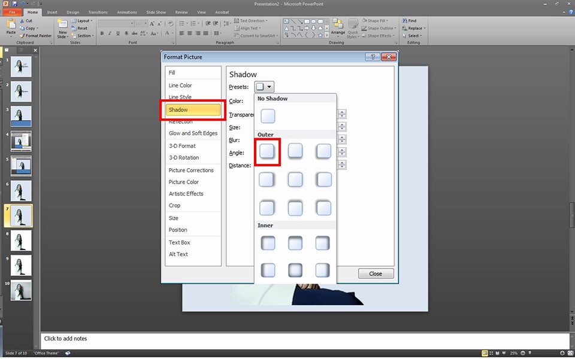Select Reflection in Format Picture list

[180, 122]
